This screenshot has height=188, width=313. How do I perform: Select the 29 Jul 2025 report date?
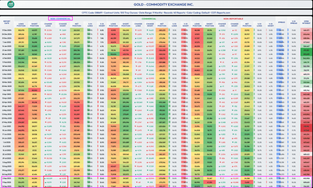point(7,158)
